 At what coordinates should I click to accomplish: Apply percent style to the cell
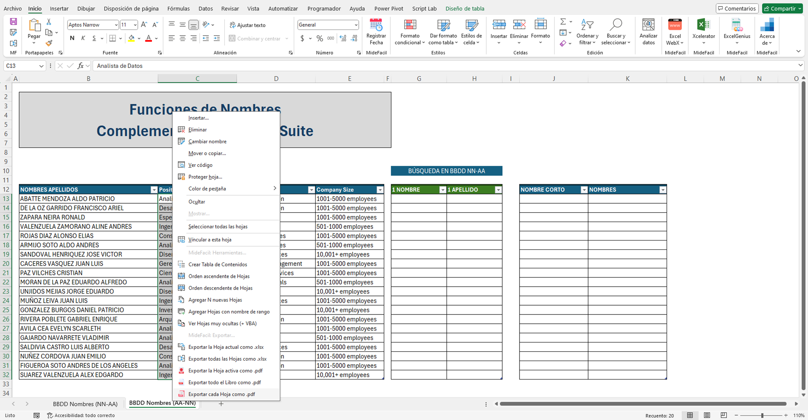pos(320,38)
